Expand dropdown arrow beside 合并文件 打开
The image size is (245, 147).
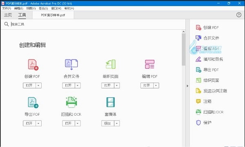tap(78, 86)
